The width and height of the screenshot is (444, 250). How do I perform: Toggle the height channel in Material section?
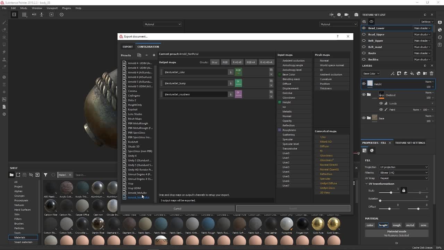(x=383, y=225)
